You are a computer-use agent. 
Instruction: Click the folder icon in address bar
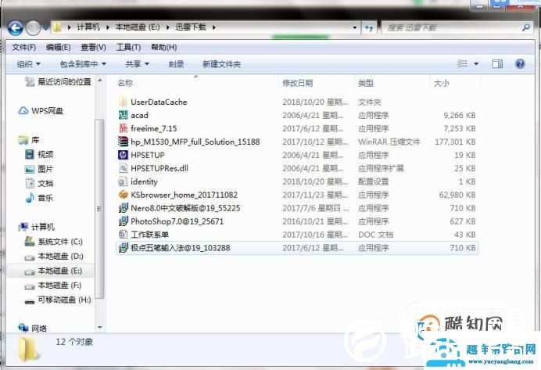click(57, 27)
